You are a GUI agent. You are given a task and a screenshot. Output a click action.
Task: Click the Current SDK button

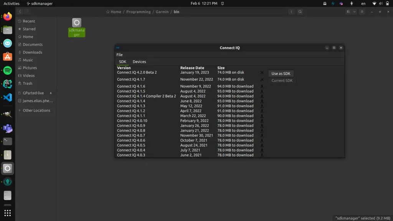pos(282,81)
